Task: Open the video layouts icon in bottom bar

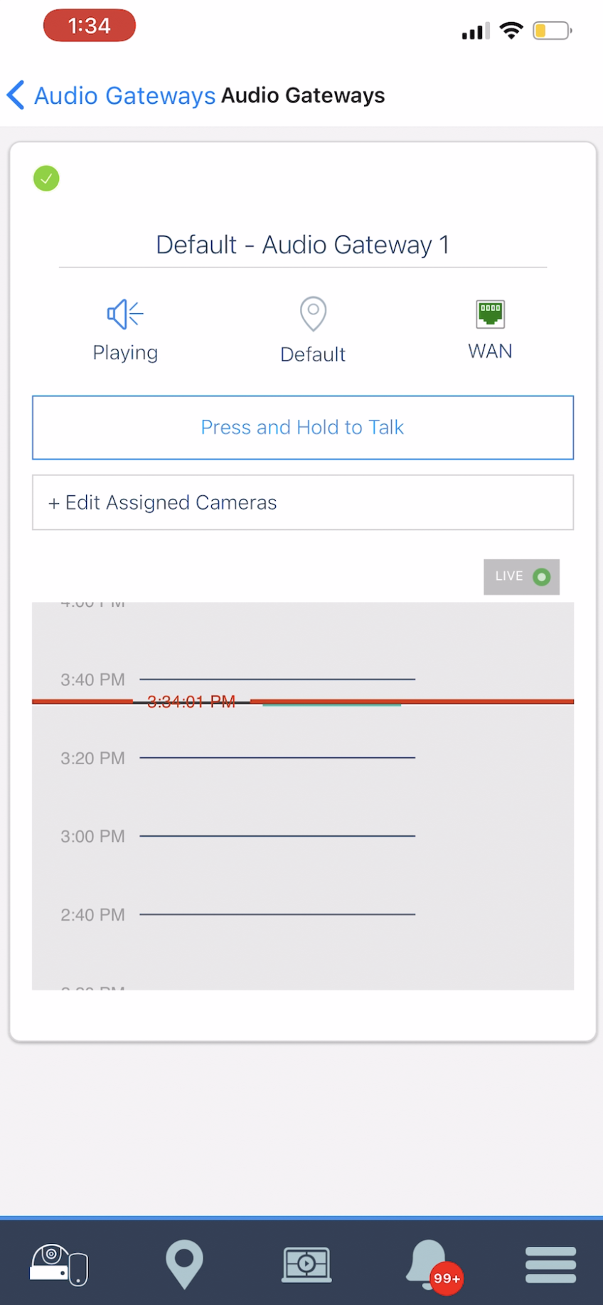Action: (306, 1265)
